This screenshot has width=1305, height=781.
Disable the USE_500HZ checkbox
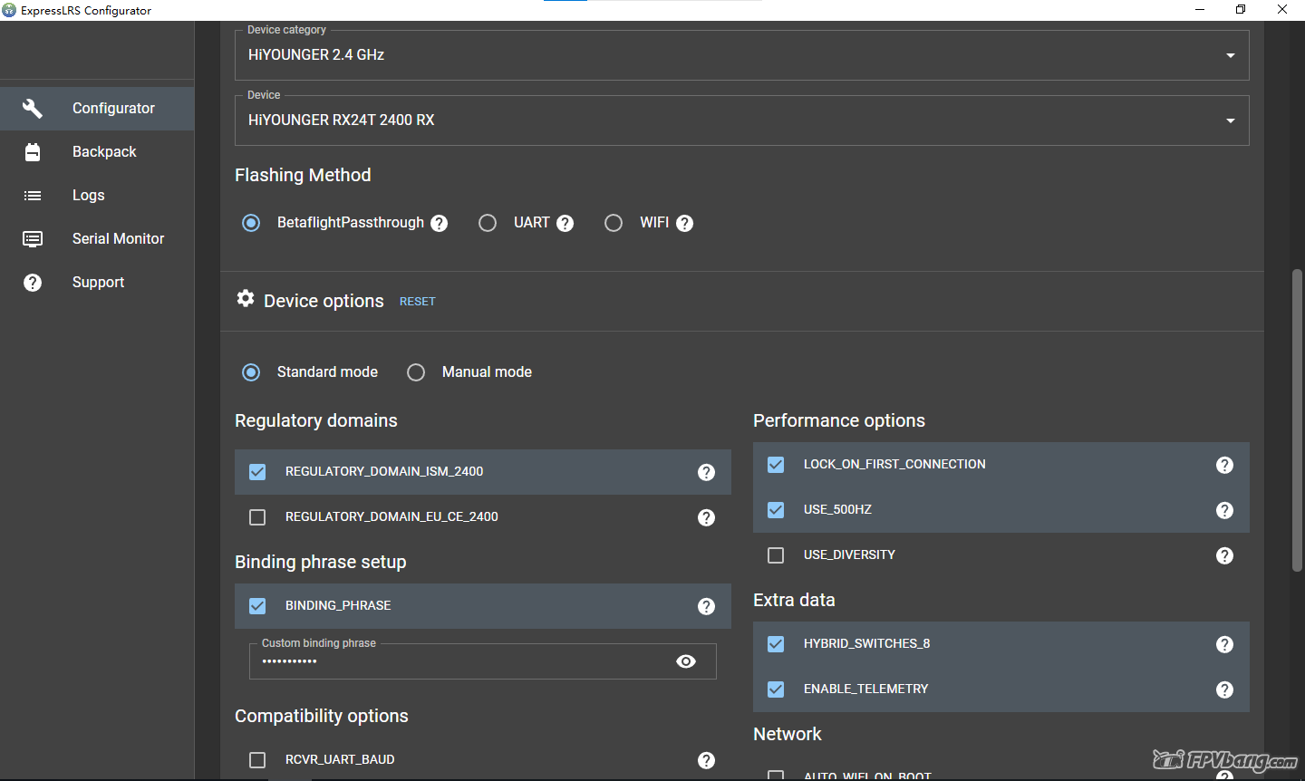pos(776,510)
